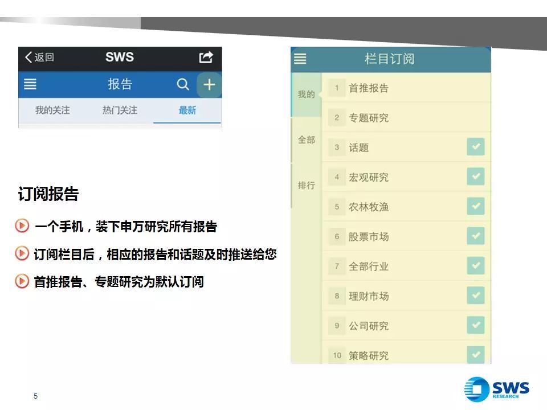547x410 pixels.
Task: Tap the 策略研究 row label
Action: point(369,355)
